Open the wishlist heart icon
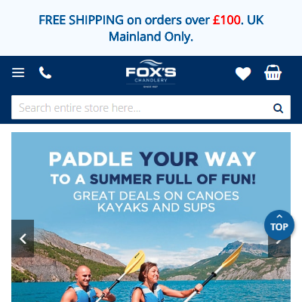Viewport: 302px width, 302px height. 243,73
